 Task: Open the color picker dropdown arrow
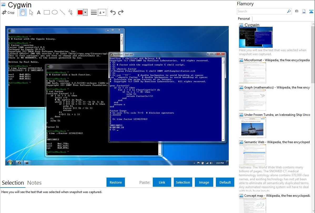coord(85,12)
